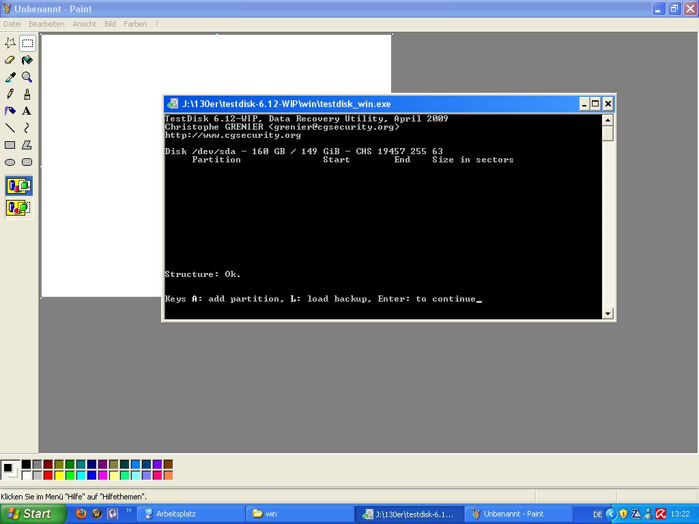
Task: Click the 13:22 system clock
Action: click(681, 514)
